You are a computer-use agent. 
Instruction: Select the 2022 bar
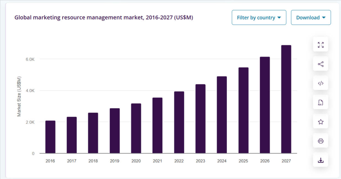pyautogui.click(x=179, y=122)
